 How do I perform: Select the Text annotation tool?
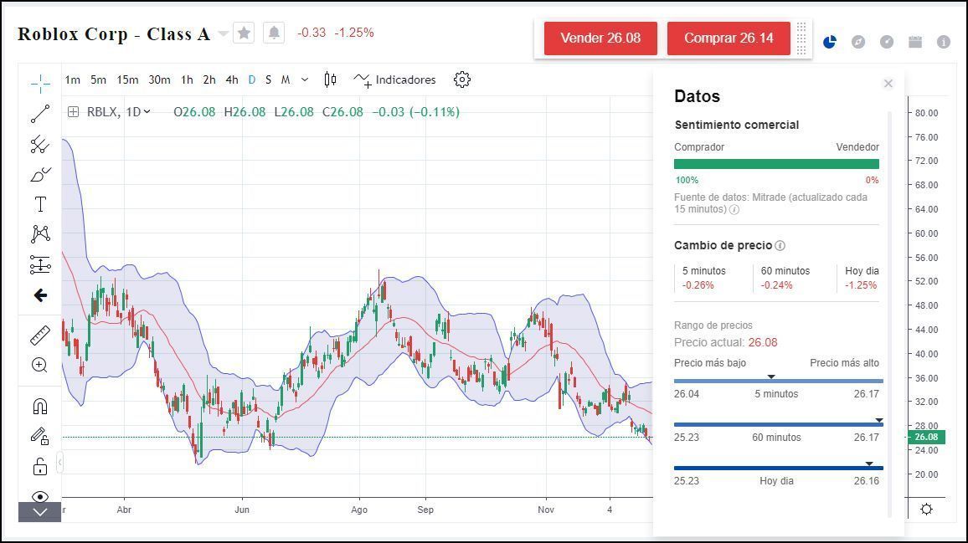coord(40,204)
